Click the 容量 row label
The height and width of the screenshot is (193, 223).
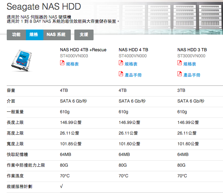tap(11, 90)
